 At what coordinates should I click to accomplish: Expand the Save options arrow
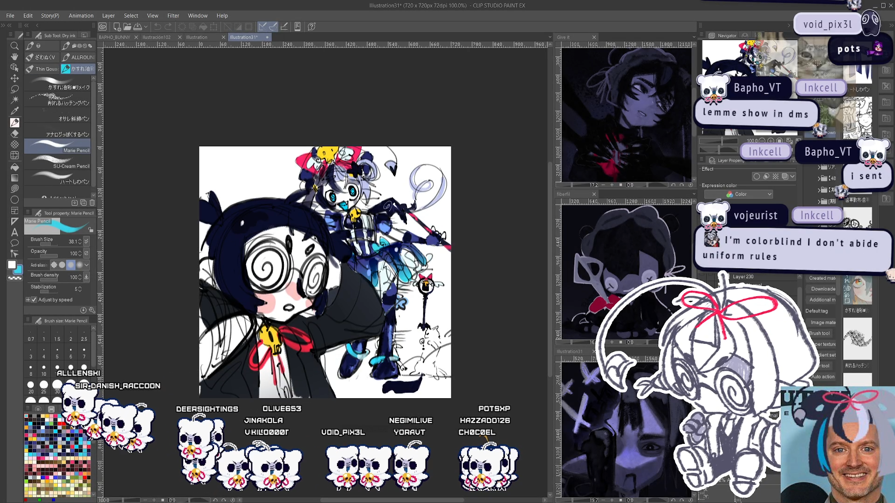146,27
